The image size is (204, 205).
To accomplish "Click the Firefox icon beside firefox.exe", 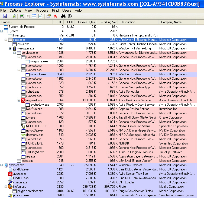I will pyautogui.click(x=10, y=187).
